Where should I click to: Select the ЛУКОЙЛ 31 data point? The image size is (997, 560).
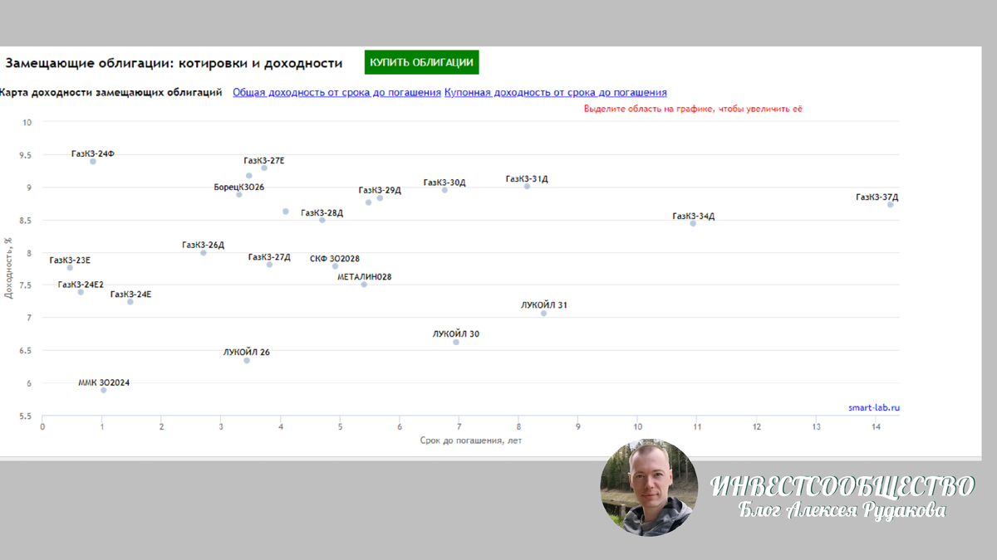point(544,314)
